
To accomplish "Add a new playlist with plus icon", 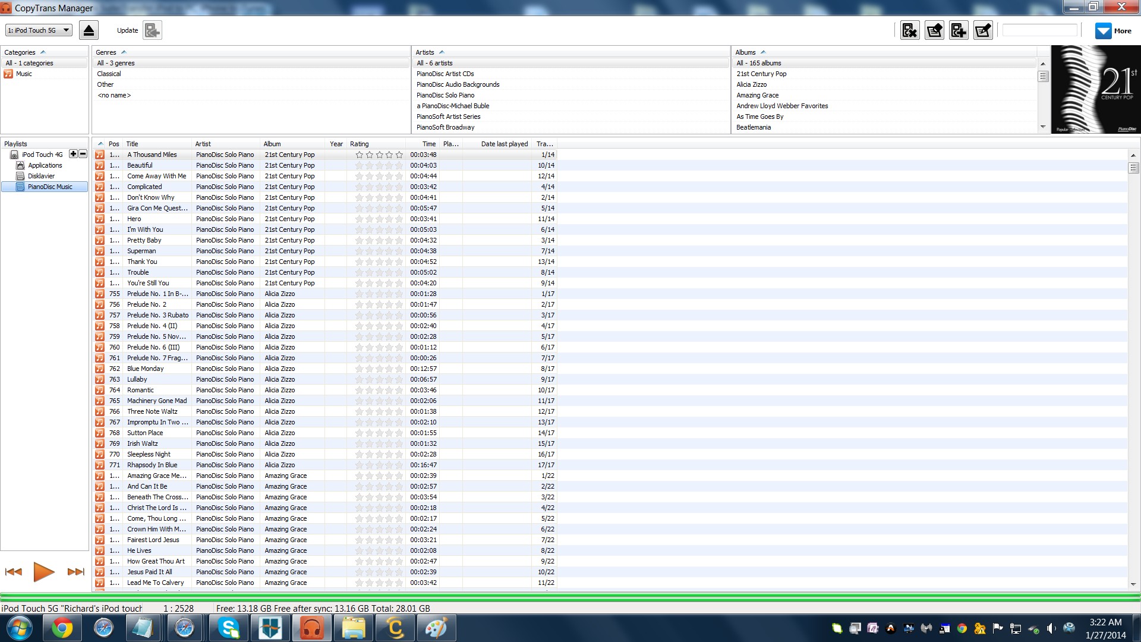I will coord(73,154).
